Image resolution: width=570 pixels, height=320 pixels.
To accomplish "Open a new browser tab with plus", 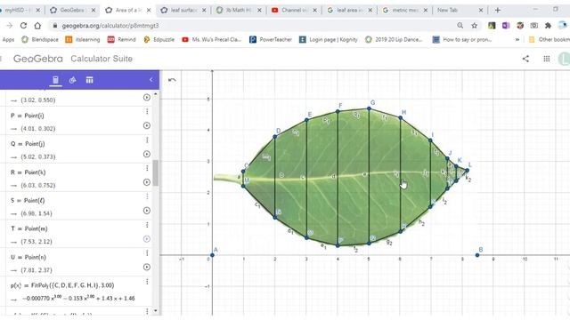I will [x=497, y=10].
